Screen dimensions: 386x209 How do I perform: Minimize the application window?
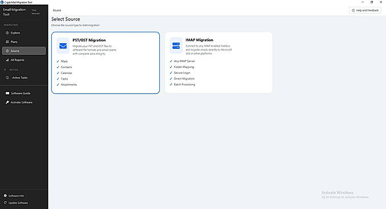point(363,2)
